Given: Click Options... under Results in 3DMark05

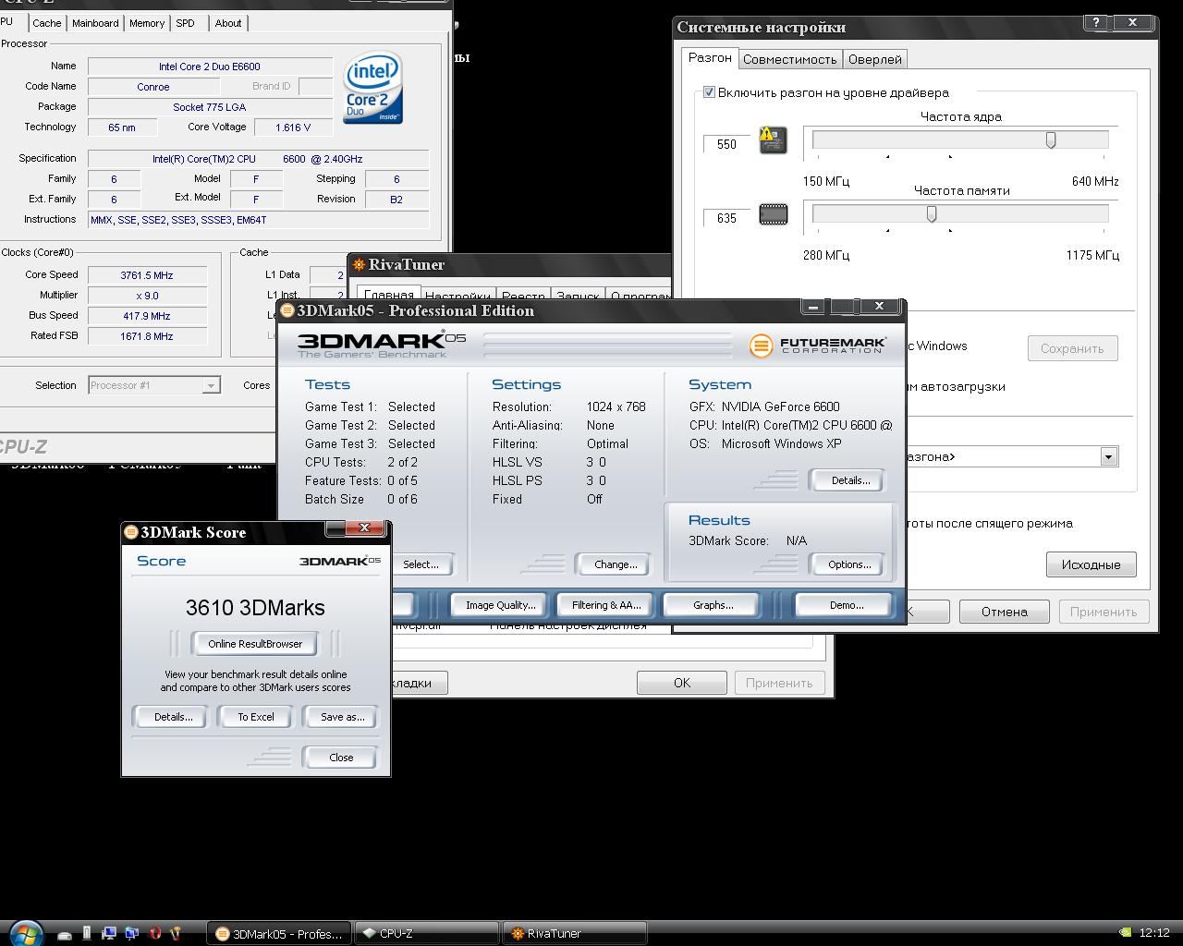Looking at the screenshot, I should [849, 564].
